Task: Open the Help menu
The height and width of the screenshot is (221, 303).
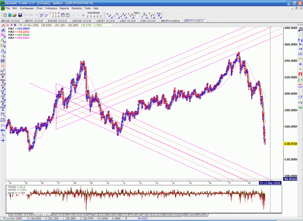Action: click(96, 8)
